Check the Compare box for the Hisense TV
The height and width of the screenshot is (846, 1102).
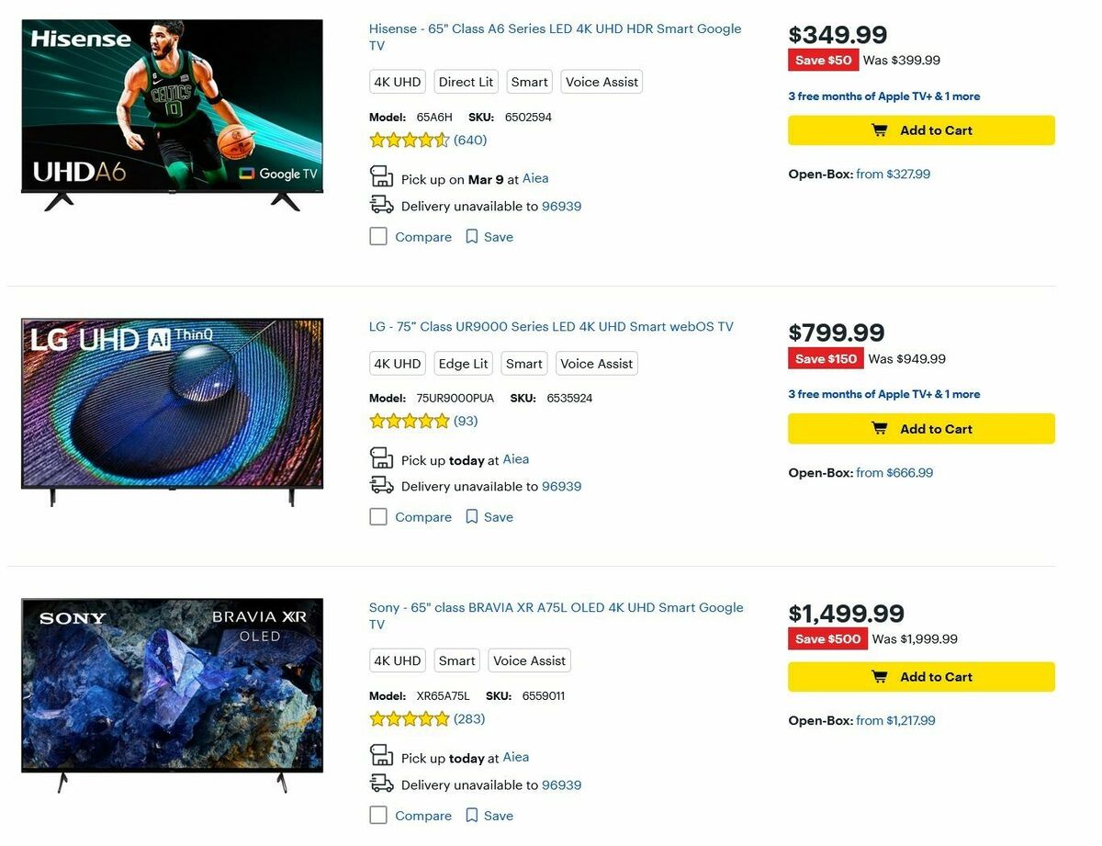point(377,236)
